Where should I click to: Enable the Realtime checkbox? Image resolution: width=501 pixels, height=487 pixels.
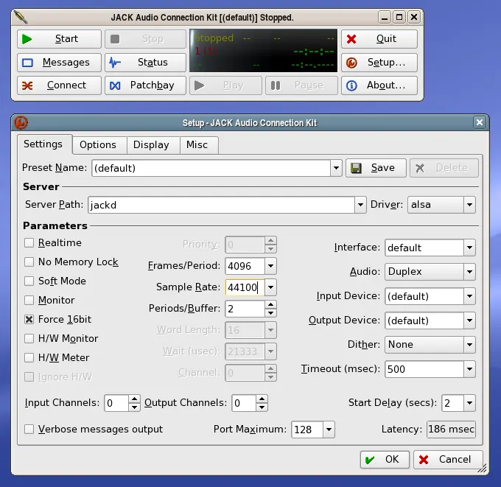[x=29, y=243]
